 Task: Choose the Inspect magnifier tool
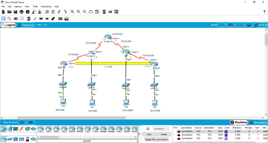click(x=9, y=19)
